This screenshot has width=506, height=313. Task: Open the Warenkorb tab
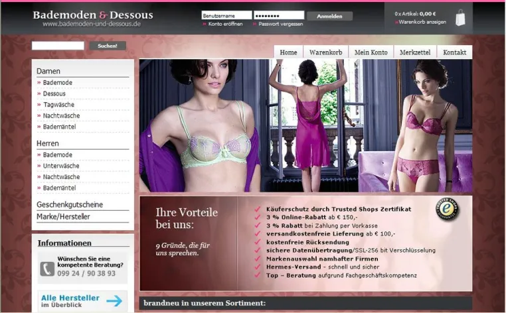pos(325,52)
